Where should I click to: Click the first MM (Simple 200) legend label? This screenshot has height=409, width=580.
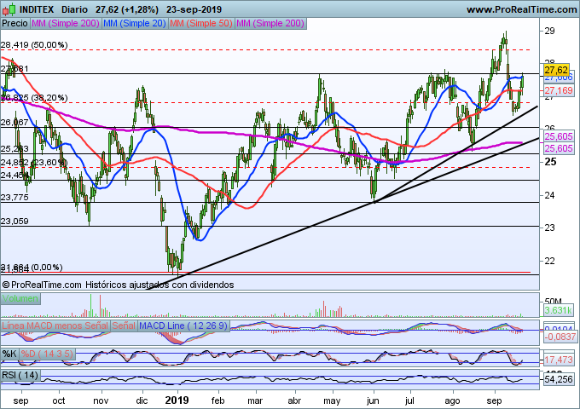(66, 23)
